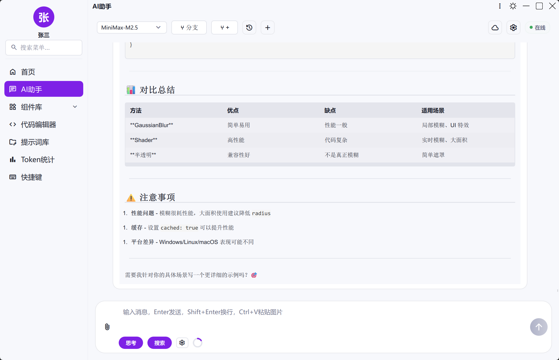Viewport: 559px width, 360px height.
Task: Start a new chat with plus icon
Action: click(268, 27)
